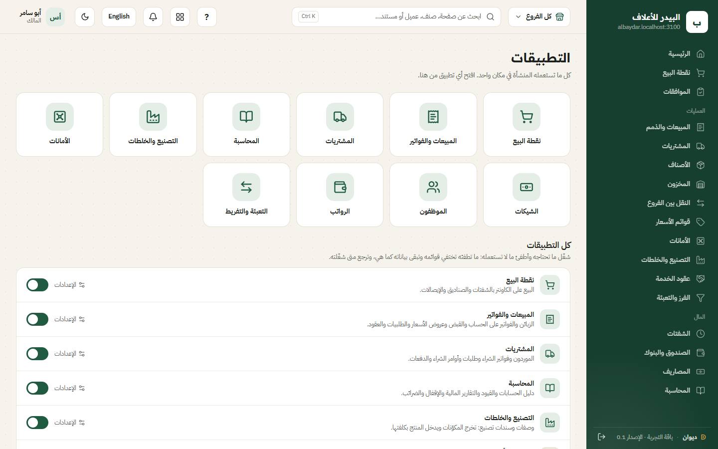Open الإعدادات for المحاسبة row
The width and height of the screenshot is (718, 449).
click(69, 388)
